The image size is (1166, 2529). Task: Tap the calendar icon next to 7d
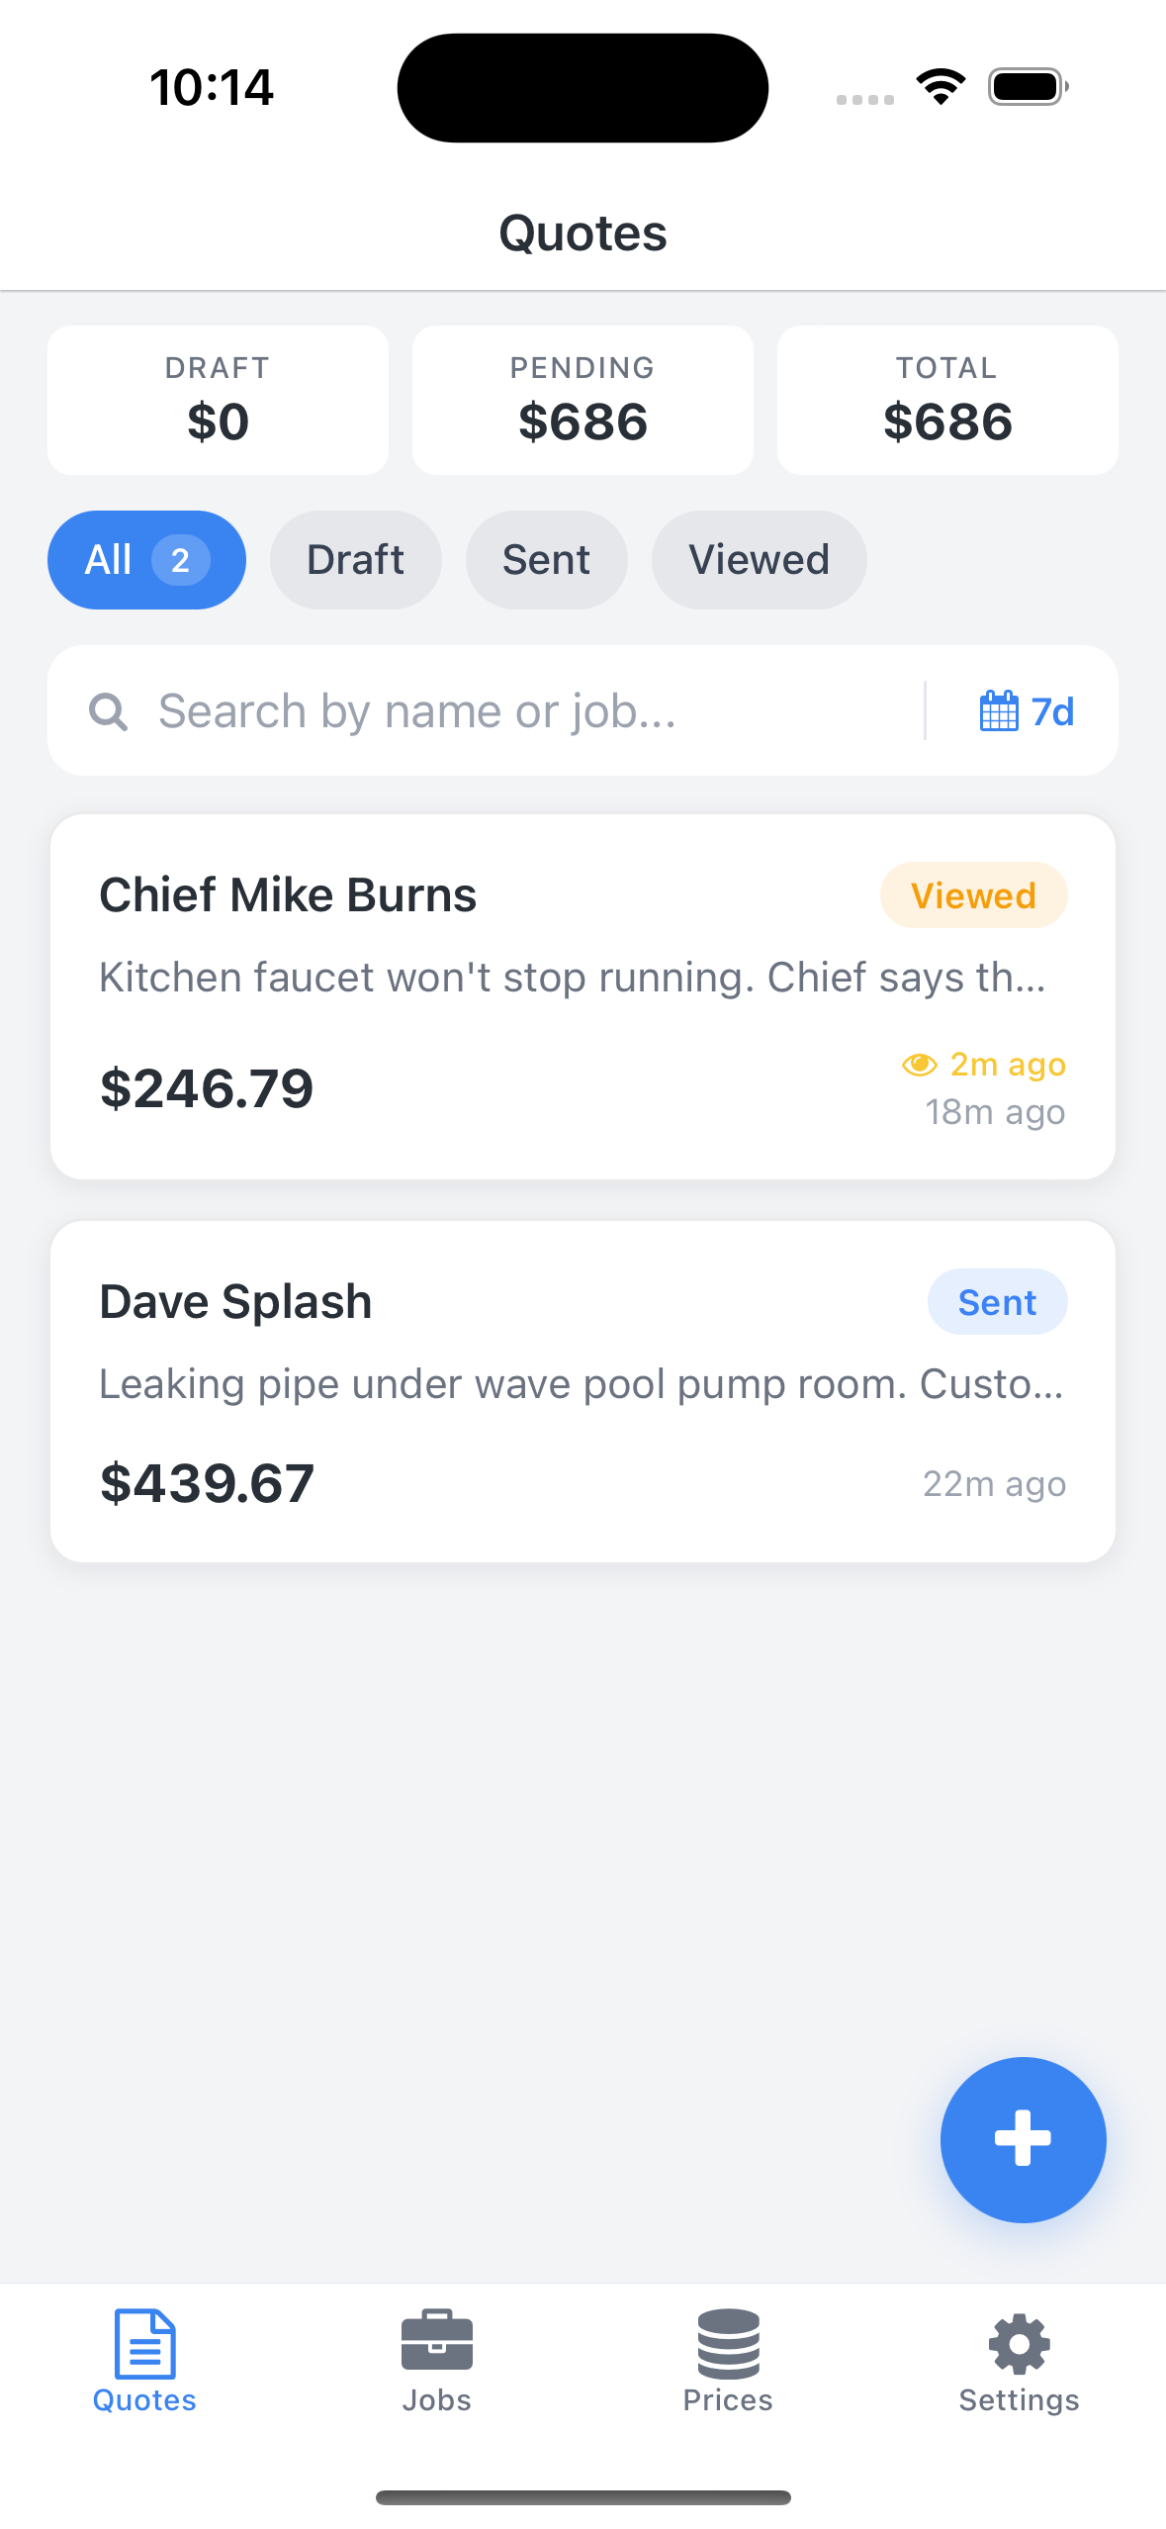tap(998, 711)
